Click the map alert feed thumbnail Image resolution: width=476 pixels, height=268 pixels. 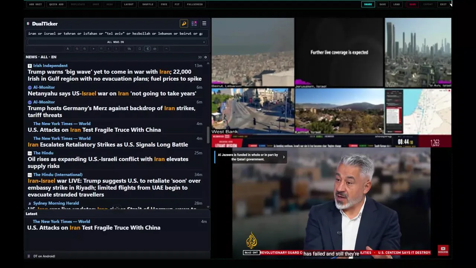pyautogui.click(x=418, y=111)
